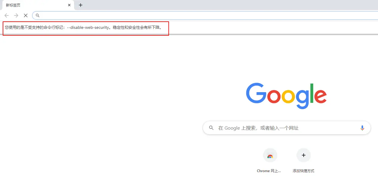378x184 pixels.
Task: Click the magnifier icon in the address bar
Action: click(38, 15)
